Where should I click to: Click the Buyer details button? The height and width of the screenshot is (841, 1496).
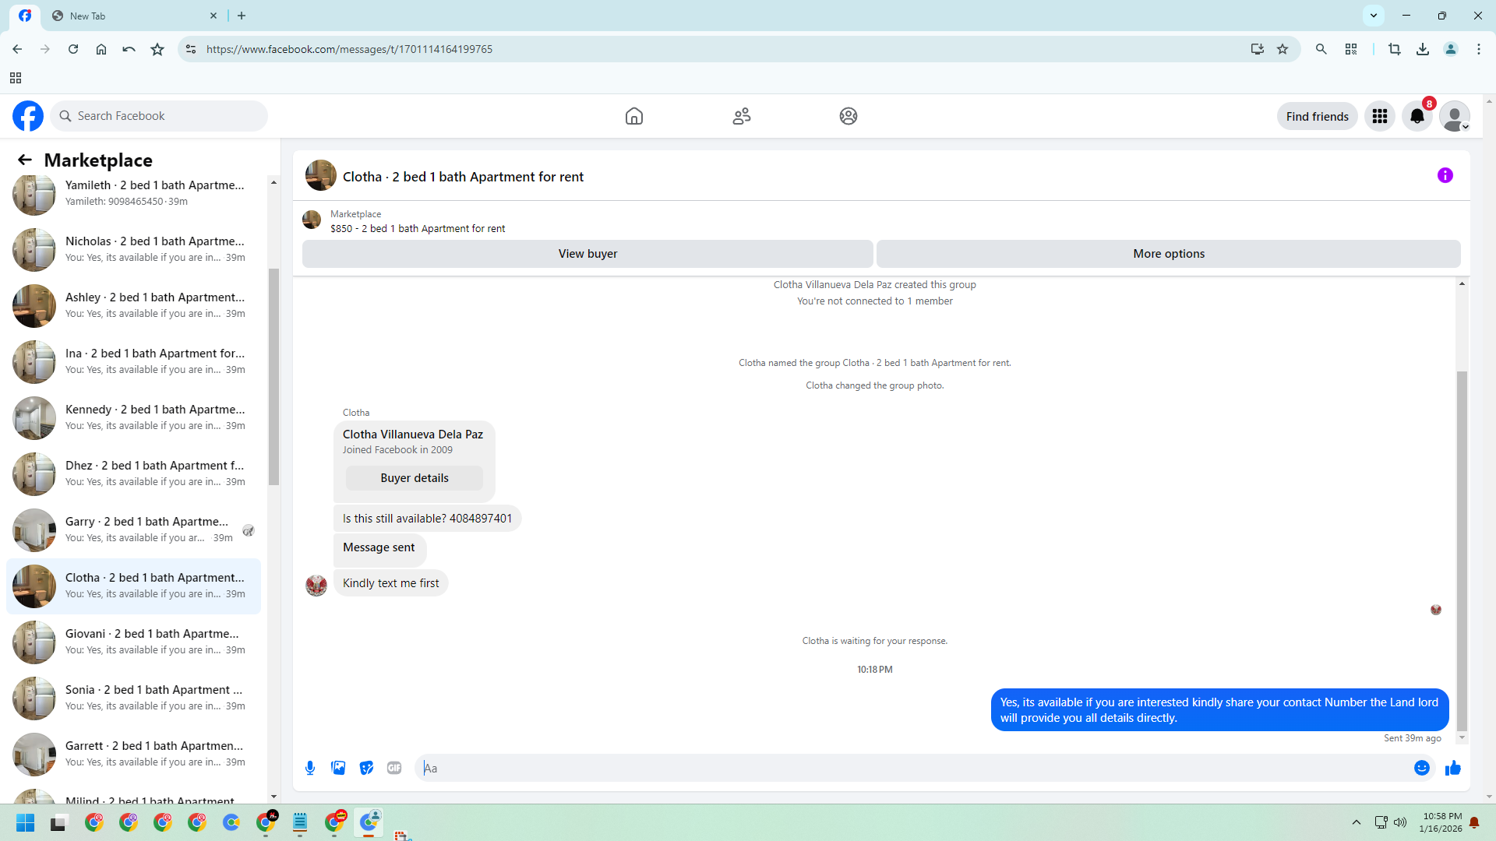(414, 478)
